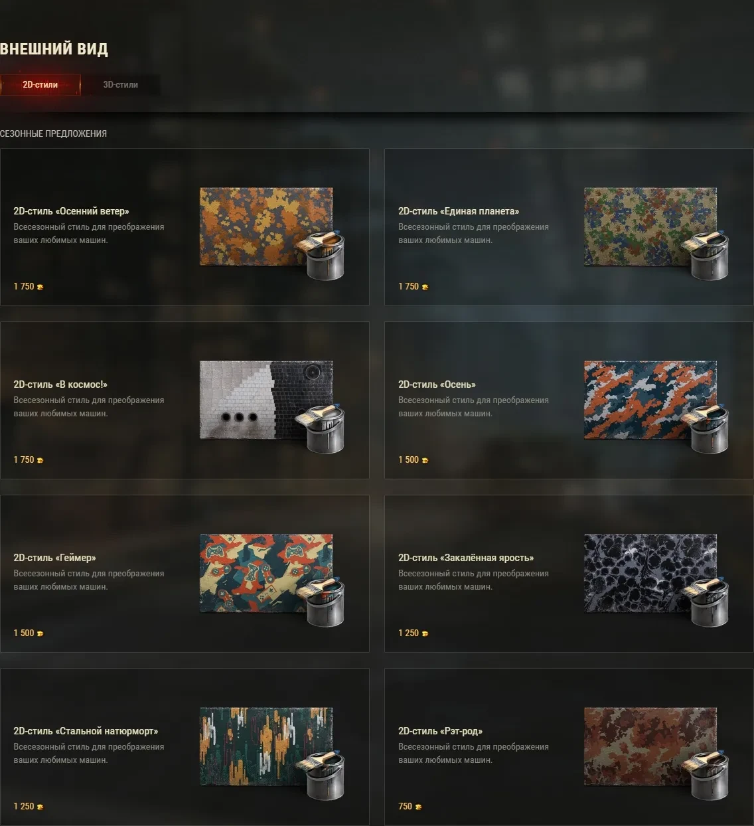Click the gold coin icon next to 1 750 on «В космос!»
Image resolution: width=754 pixels, height=826 pixels.
(40, 460)
